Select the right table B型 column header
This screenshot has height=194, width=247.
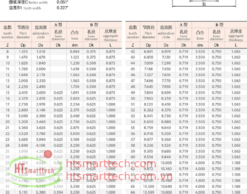click(219, 25)
